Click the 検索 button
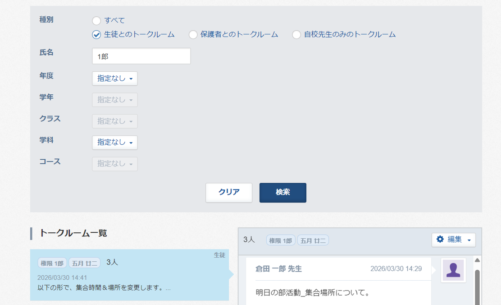The height and width of the screenshot is (305, 501). click(x=283, y=192)
